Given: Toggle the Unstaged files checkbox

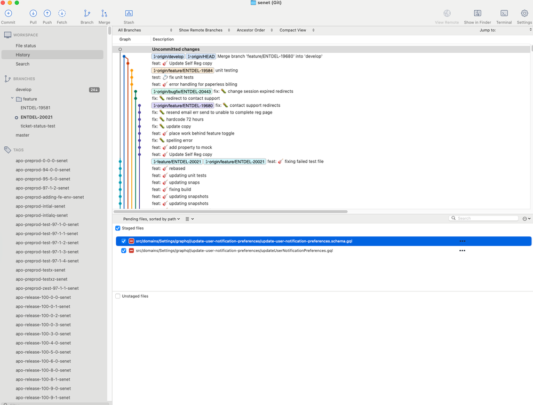Looking at the screenshot, I should [x=117, y=296].
